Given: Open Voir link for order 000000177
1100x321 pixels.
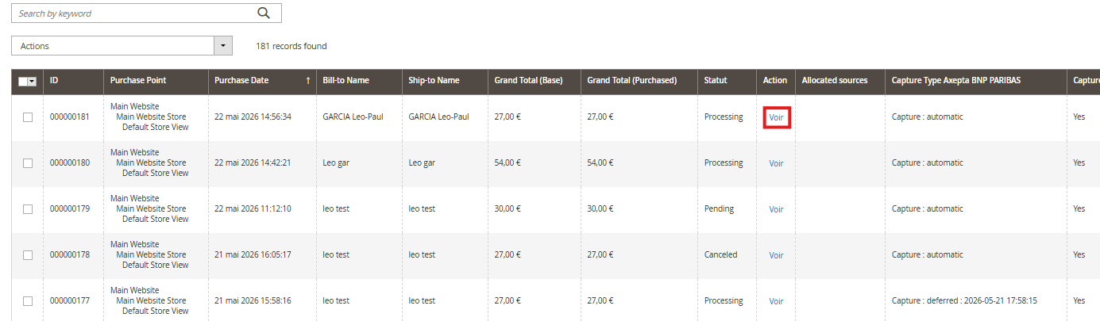Looking at the screenshot, I should [x=776, y=301].
